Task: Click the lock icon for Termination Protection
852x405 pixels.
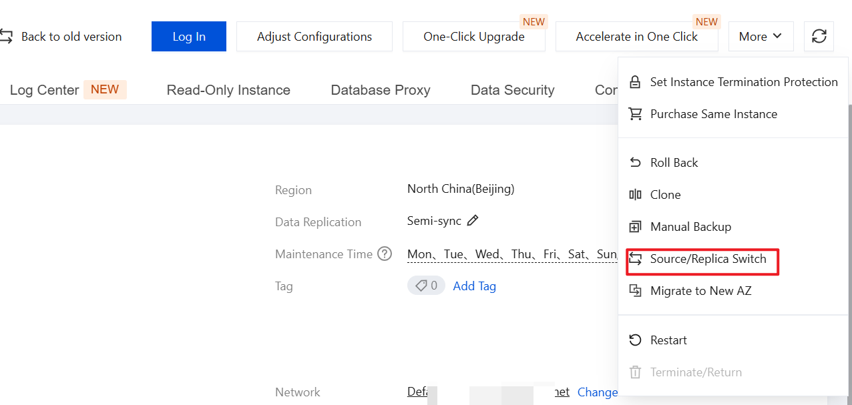Action: (x=635, y=82)
